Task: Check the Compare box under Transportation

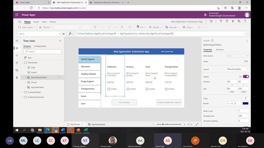Action: point(166,89)
